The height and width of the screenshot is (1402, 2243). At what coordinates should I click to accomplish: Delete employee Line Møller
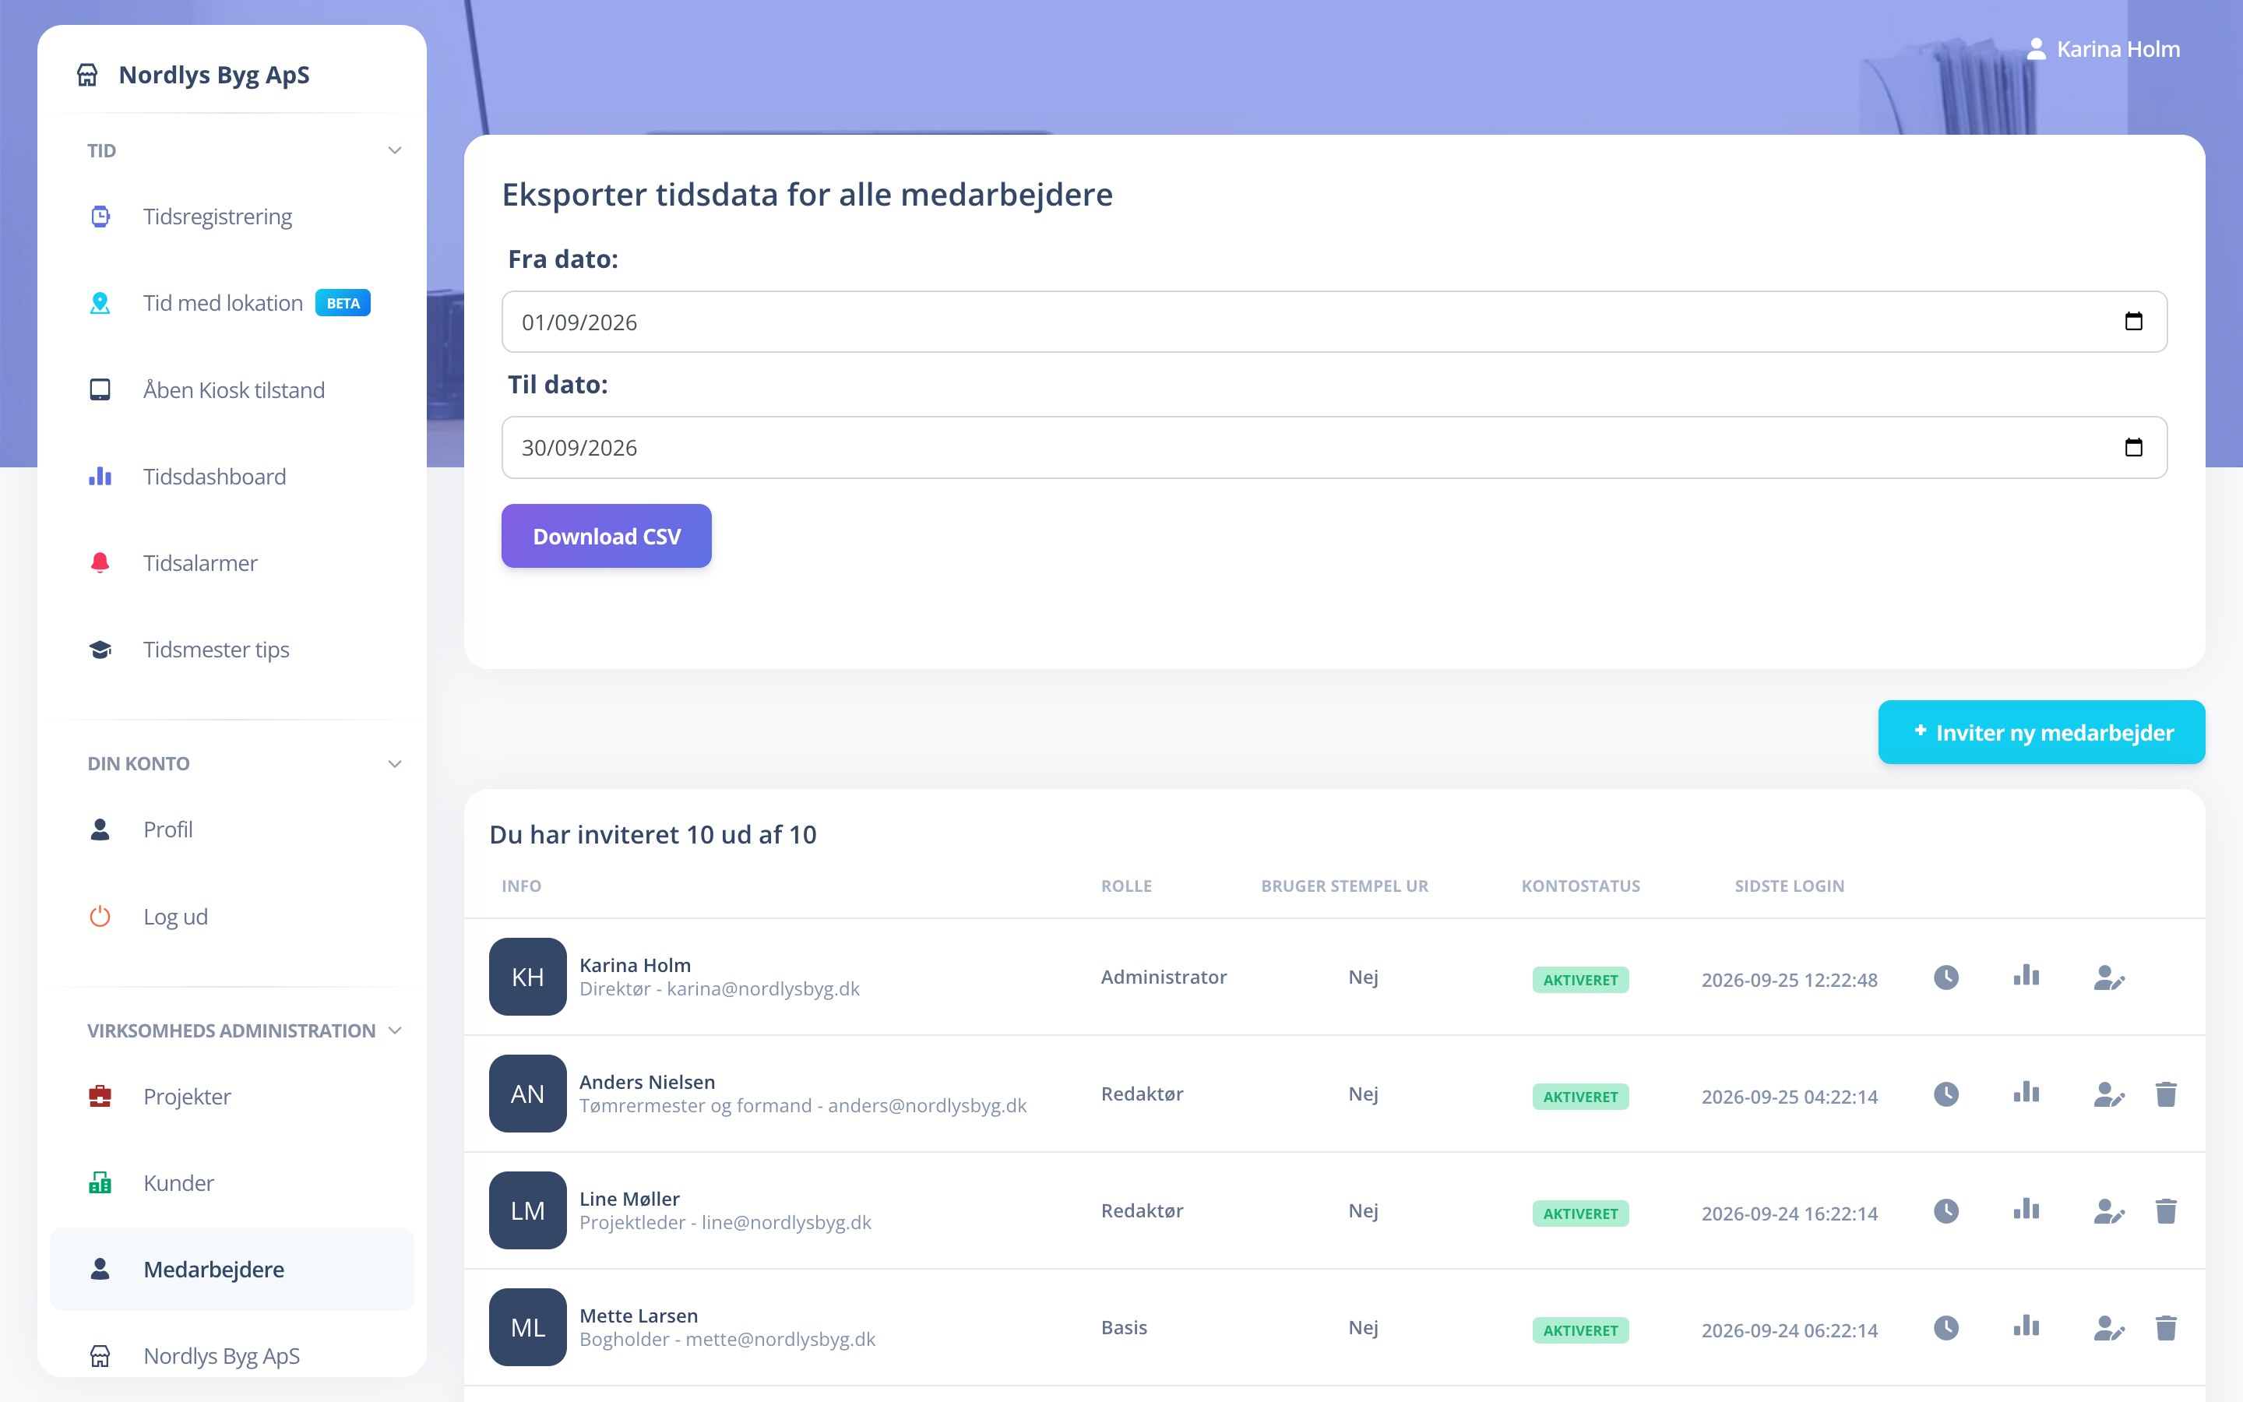2166,1211
